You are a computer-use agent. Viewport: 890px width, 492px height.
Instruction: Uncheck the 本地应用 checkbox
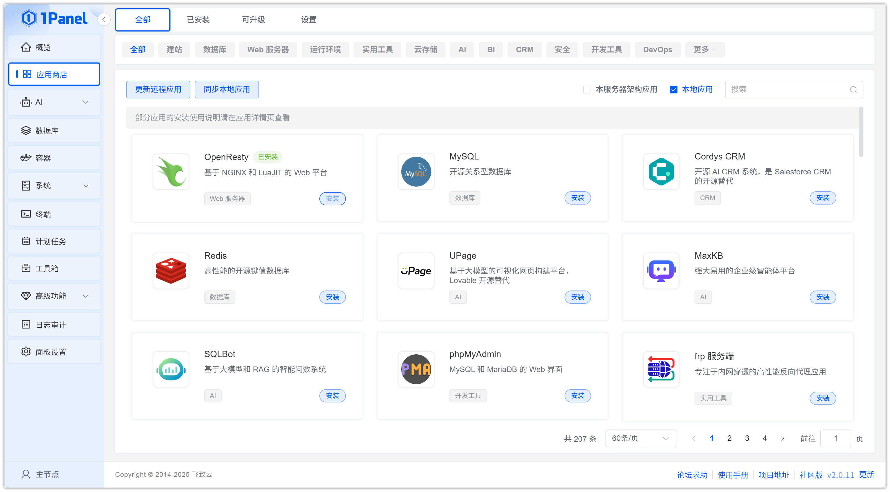673,89
